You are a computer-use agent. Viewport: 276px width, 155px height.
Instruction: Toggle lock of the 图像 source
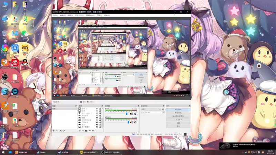point(100,111)
